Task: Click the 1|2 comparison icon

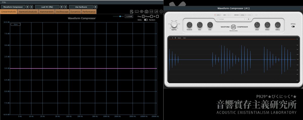Action: pyautogui.click(x=151, y=12)
